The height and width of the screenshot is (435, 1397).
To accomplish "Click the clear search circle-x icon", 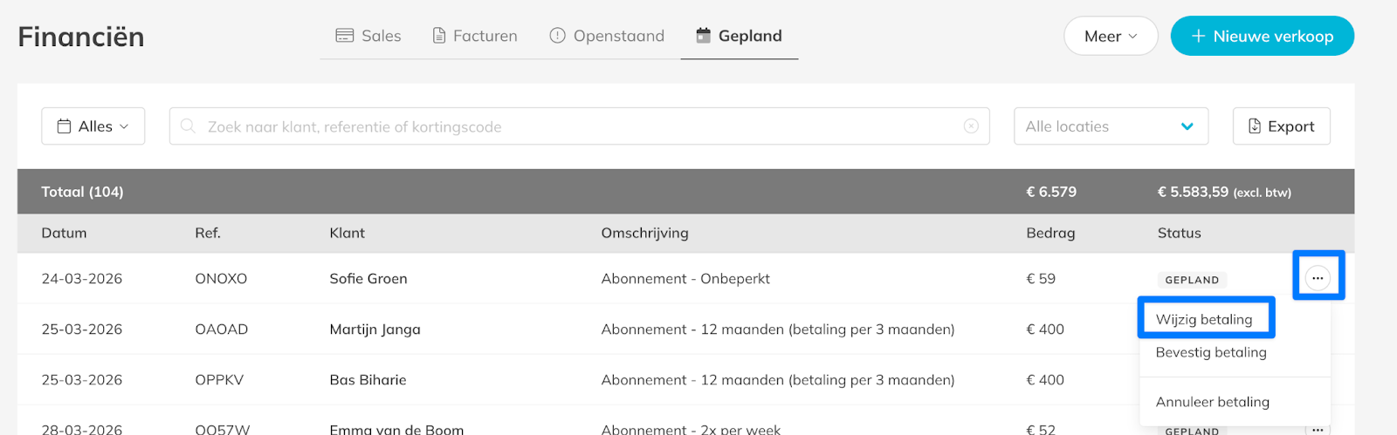I will tap(971, 126).
